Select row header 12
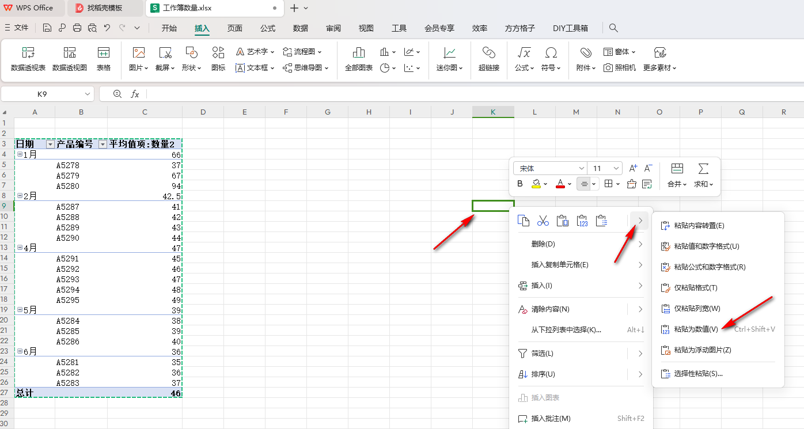 point(5,237)
